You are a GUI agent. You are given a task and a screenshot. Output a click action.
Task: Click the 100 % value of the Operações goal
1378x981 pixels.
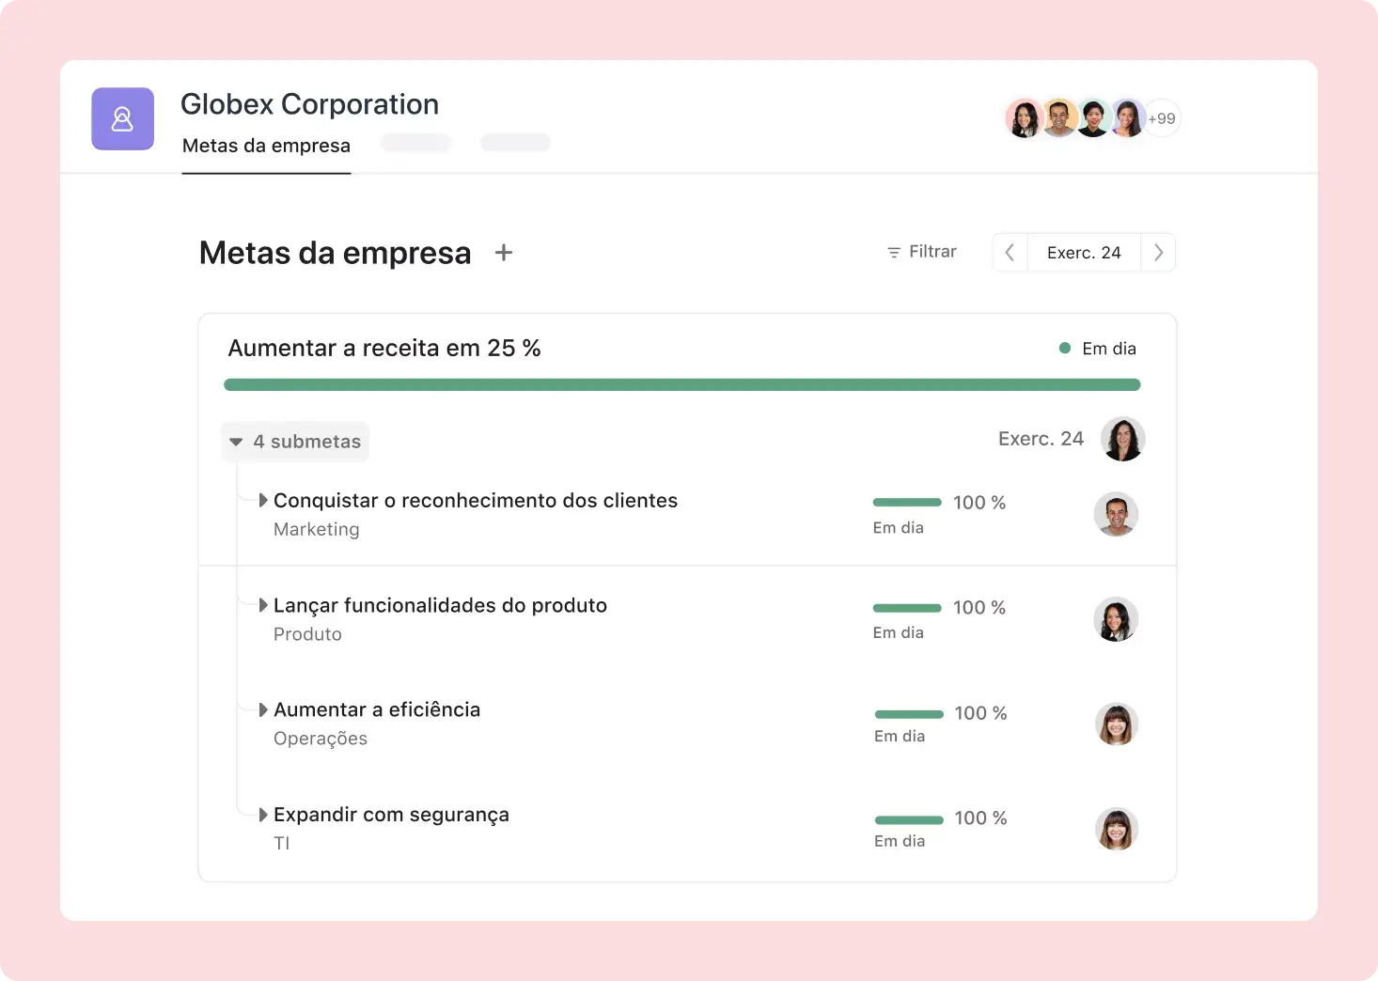click(x=980, y=713)
